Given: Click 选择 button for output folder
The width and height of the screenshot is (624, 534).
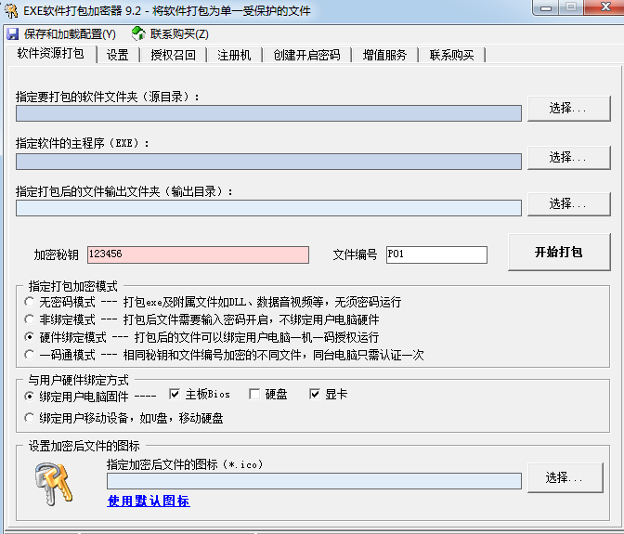Looking at the screenshot, I should point(568,204).
